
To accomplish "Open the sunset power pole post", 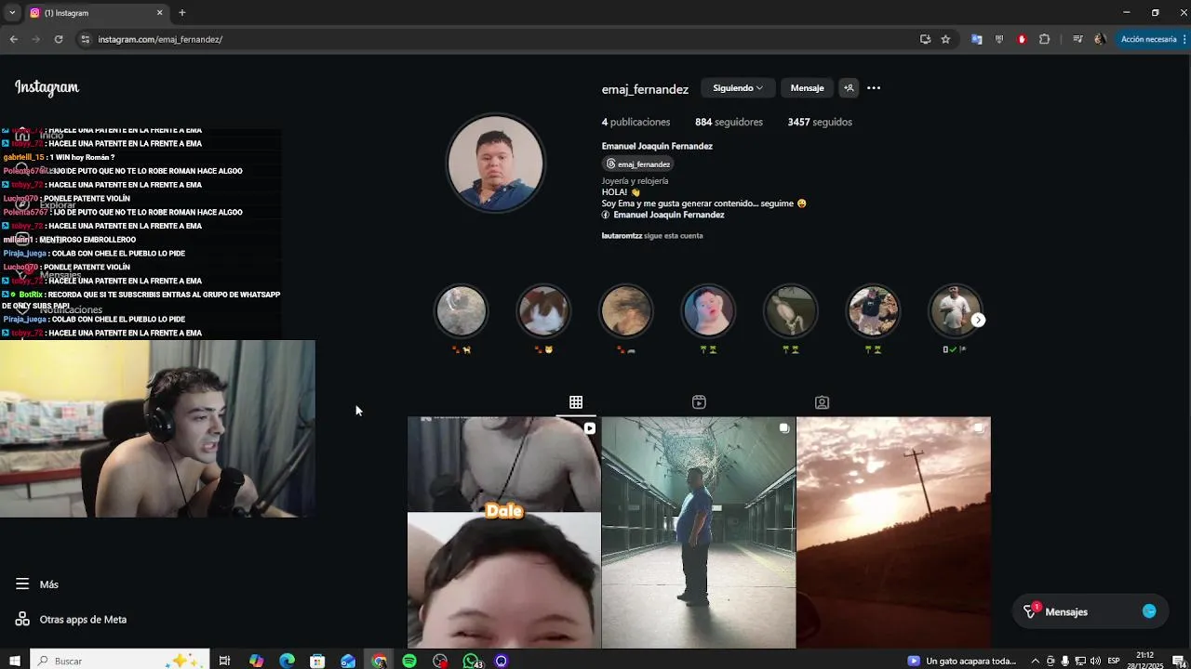I will click(893, 532).
